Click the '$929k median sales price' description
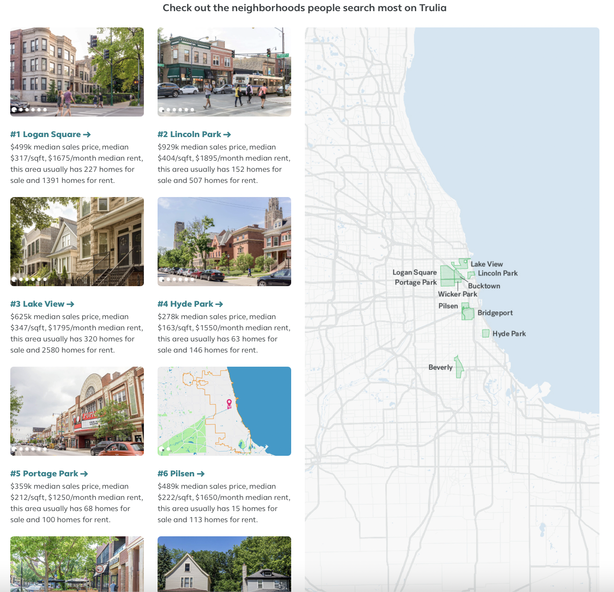Image resolution: width=614 pixels, height=592 pixels. 224,164
